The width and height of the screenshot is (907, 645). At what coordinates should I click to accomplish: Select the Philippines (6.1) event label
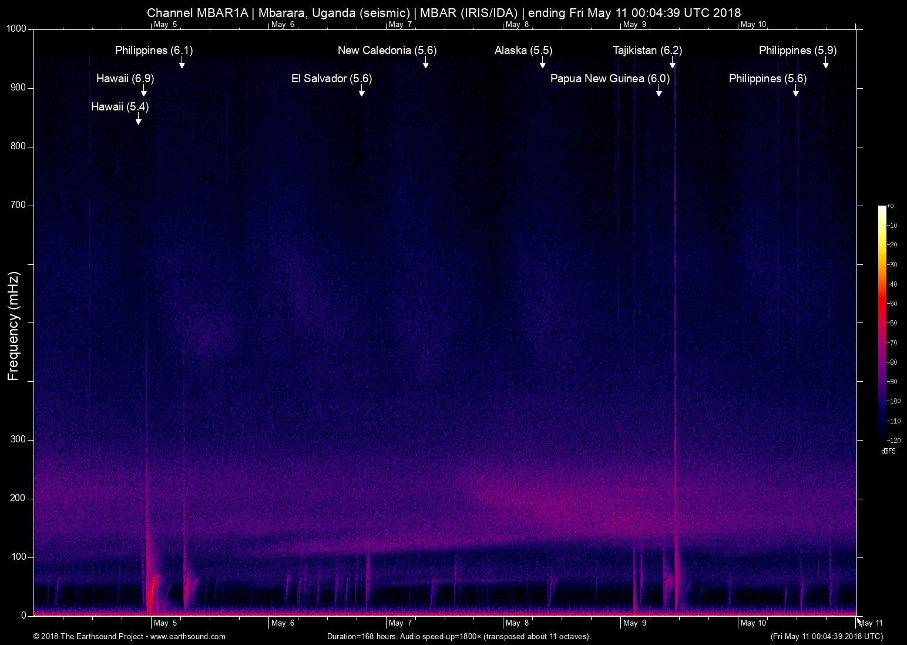(x=154, y=51)
